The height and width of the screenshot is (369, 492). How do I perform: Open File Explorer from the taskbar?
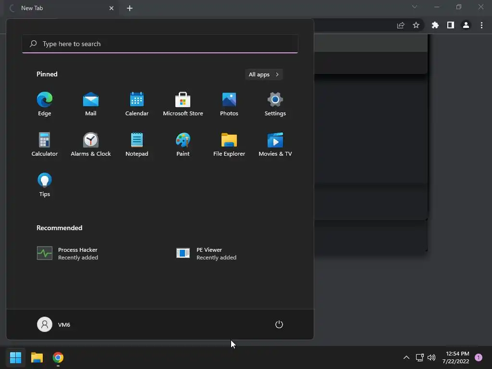(37, 357)
